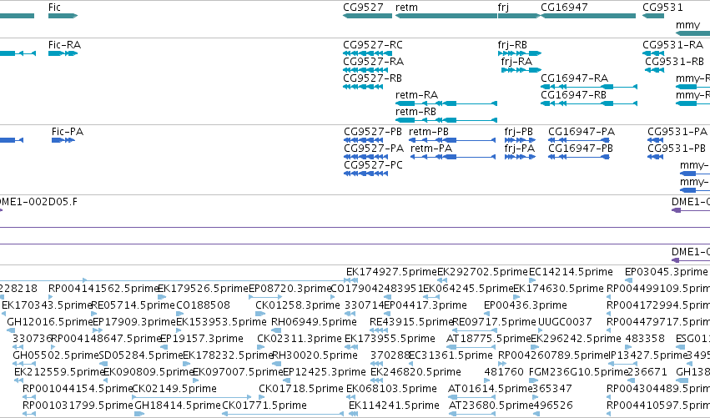710x418 pixels.
Task: Select the CG9527-PB protein label
Action: pos(373,132)
